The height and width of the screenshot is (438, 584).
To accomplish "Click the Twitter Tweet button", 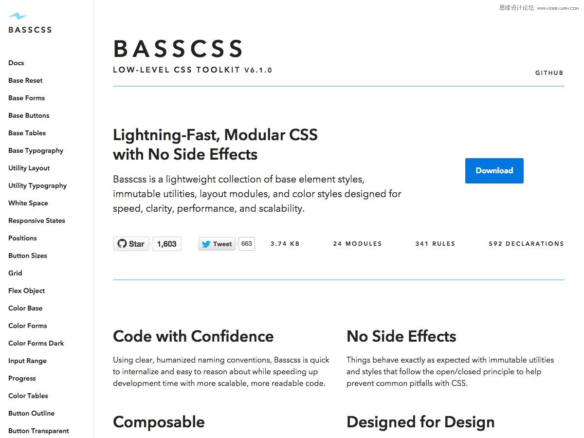I will (217, 244).
